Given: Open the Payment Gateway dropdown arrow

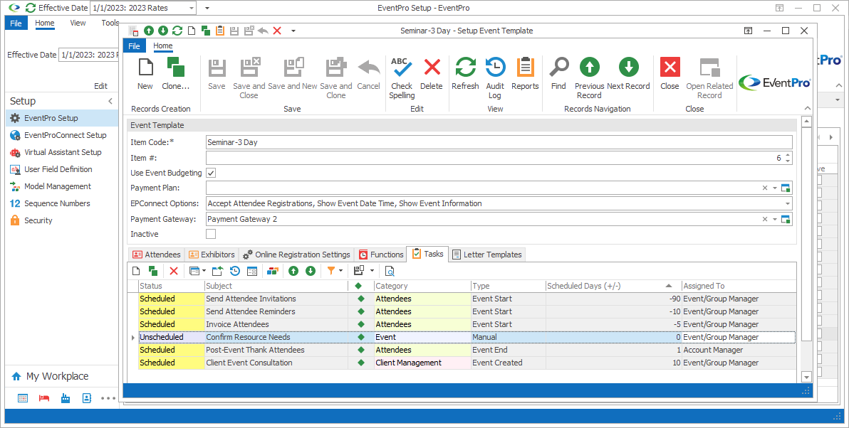Looking at the screenshot, I should (775, 220).
